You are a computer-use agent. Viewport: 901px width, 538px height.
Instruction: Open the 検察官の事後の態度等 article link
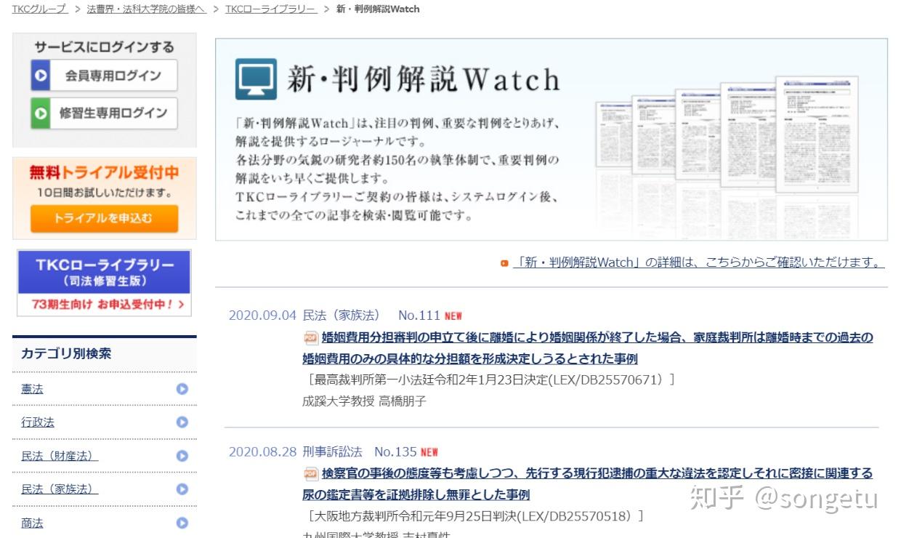pos(588,484)
